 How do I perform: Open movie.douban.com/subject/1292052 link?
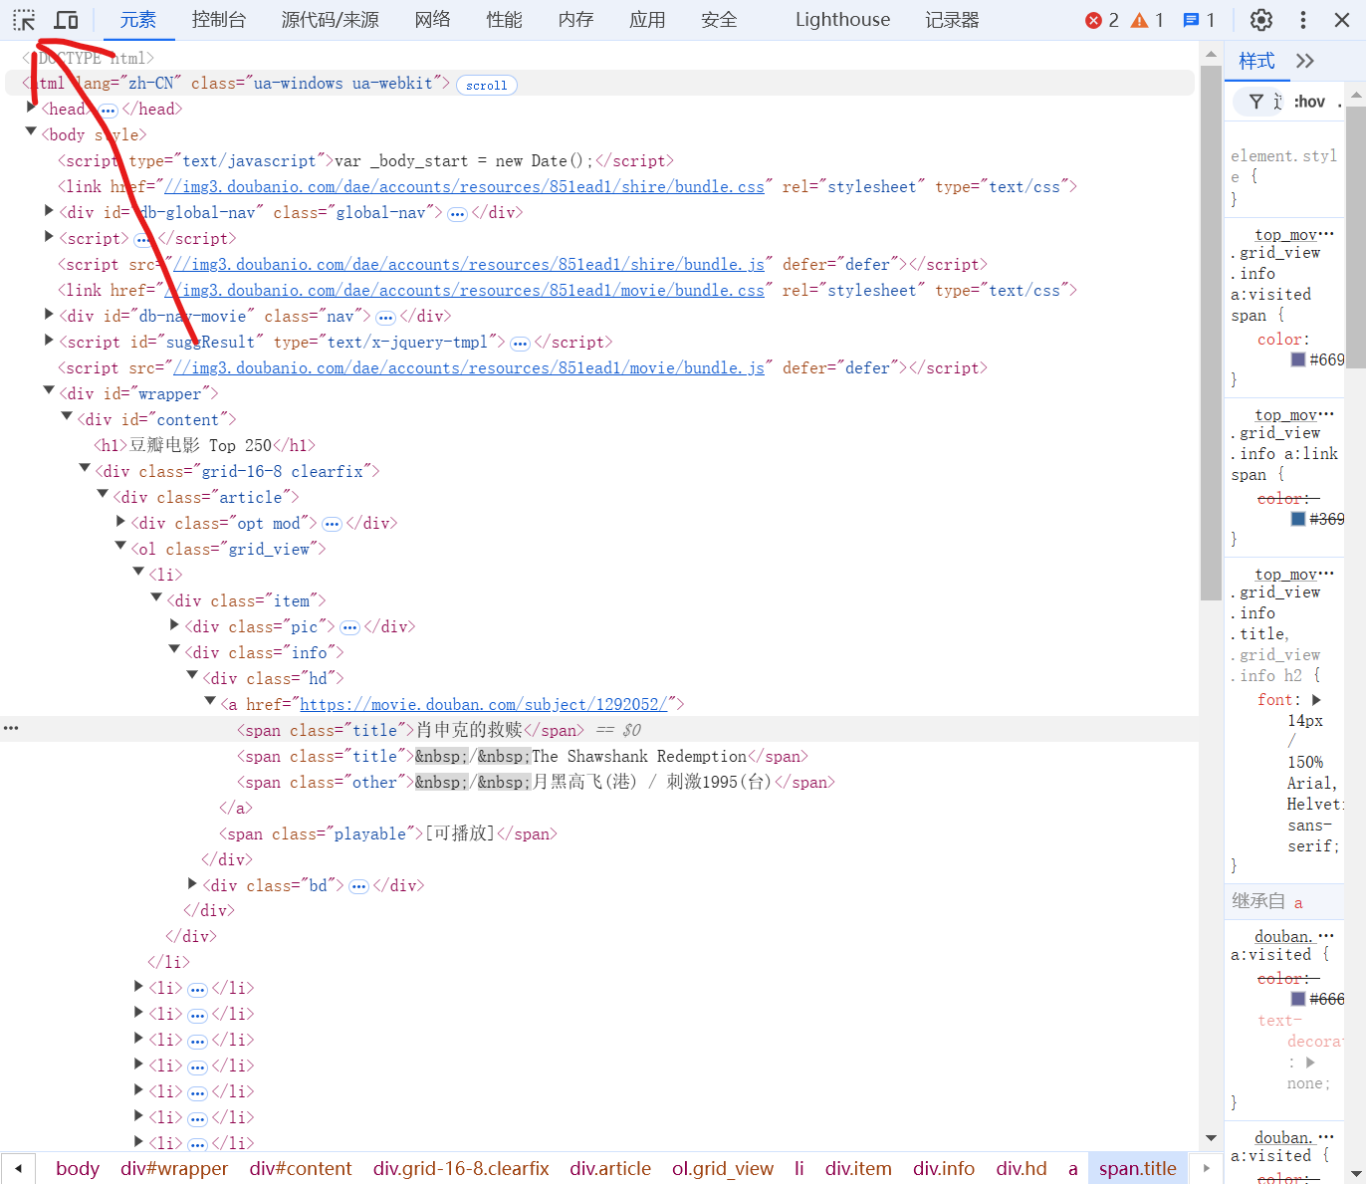[483, 705]
